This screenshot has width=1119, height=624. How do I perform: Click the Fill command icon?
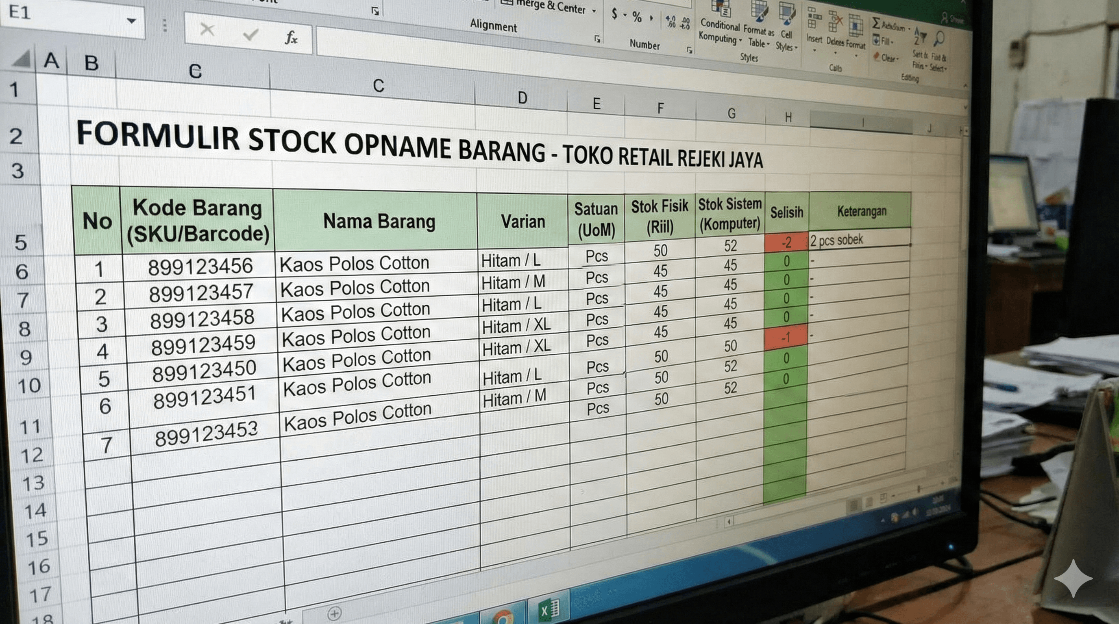click(x=877, y=40)
